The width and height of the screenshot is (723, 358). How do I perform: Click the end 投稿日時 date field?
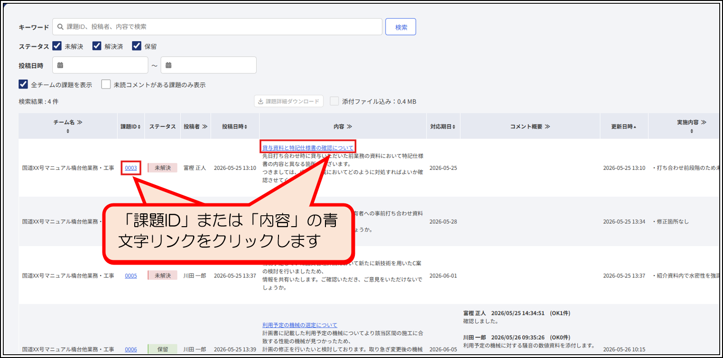point(208,65)
